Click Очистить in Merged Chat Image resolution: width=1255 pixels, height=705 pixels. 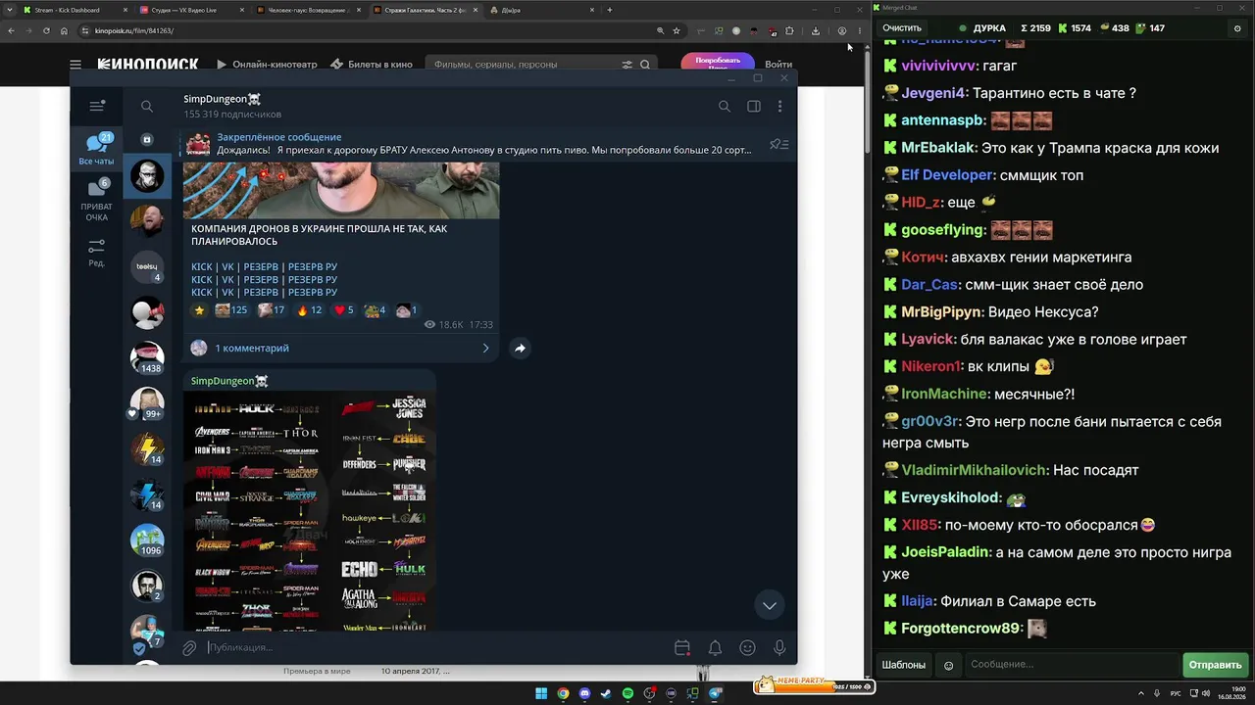point(902,28)
